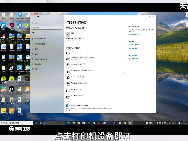Viewport: 188px width, 141px height.
Task: Select the TikTok (抖音) desktop icon
Action: tap(12, 68)
